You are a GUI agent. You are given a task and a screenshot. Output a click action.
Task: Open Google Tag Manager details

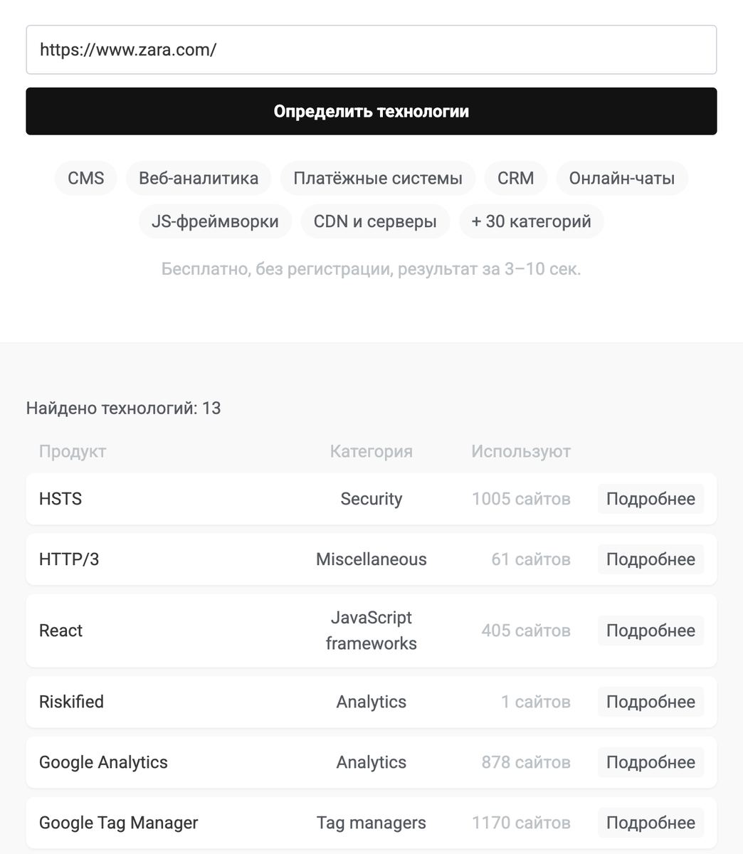coord(650,823)
